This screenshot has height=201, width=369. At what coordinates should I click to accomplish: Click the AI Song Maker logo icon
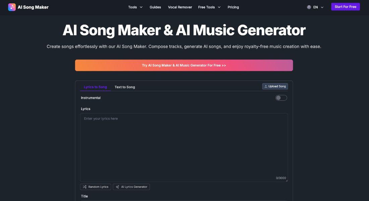12,7
